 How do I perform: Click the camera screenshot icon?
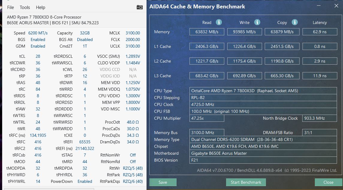pyautogui.click(x=139, y=7)
